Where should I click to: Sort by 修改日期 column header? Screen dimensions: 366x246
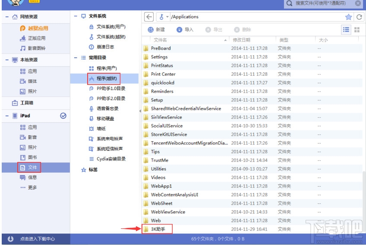coord(252,40)
